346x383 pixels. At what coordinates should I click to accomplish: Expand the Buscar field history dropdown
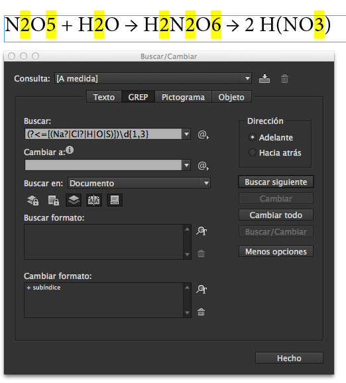[186, 134]
